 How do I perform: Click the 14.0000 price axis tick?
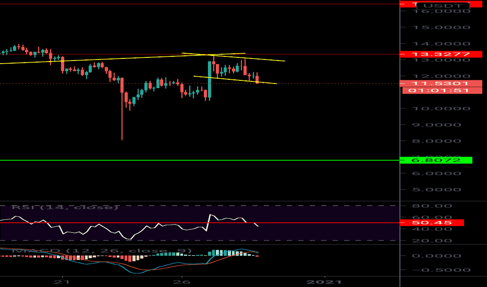point(441,44)
